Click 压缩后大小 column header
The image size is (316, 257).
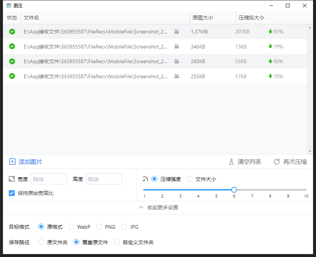click(x=251, y=18)
